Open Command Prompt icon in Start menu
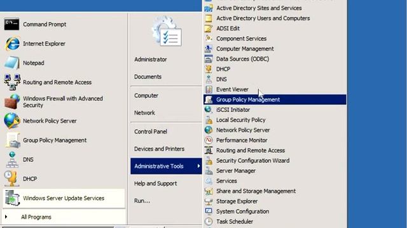Image resolution: width=407 pixels, height=228 pixels. pyautogui.click(x=11, y=24)
